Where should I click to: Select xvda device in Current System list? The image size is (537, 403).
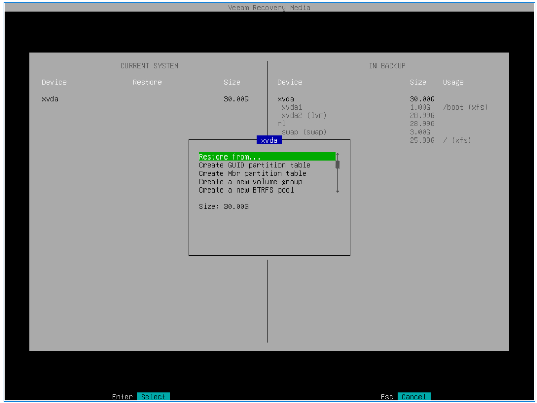tap(50, 99)
